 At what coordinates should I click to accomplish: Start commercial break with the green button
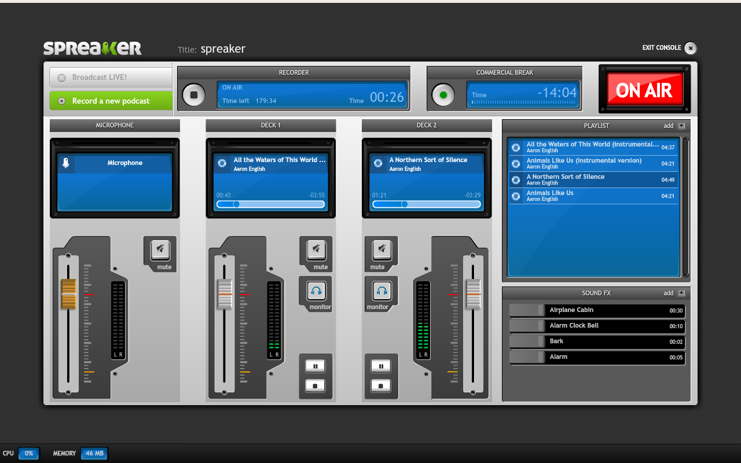pos(443,95)
